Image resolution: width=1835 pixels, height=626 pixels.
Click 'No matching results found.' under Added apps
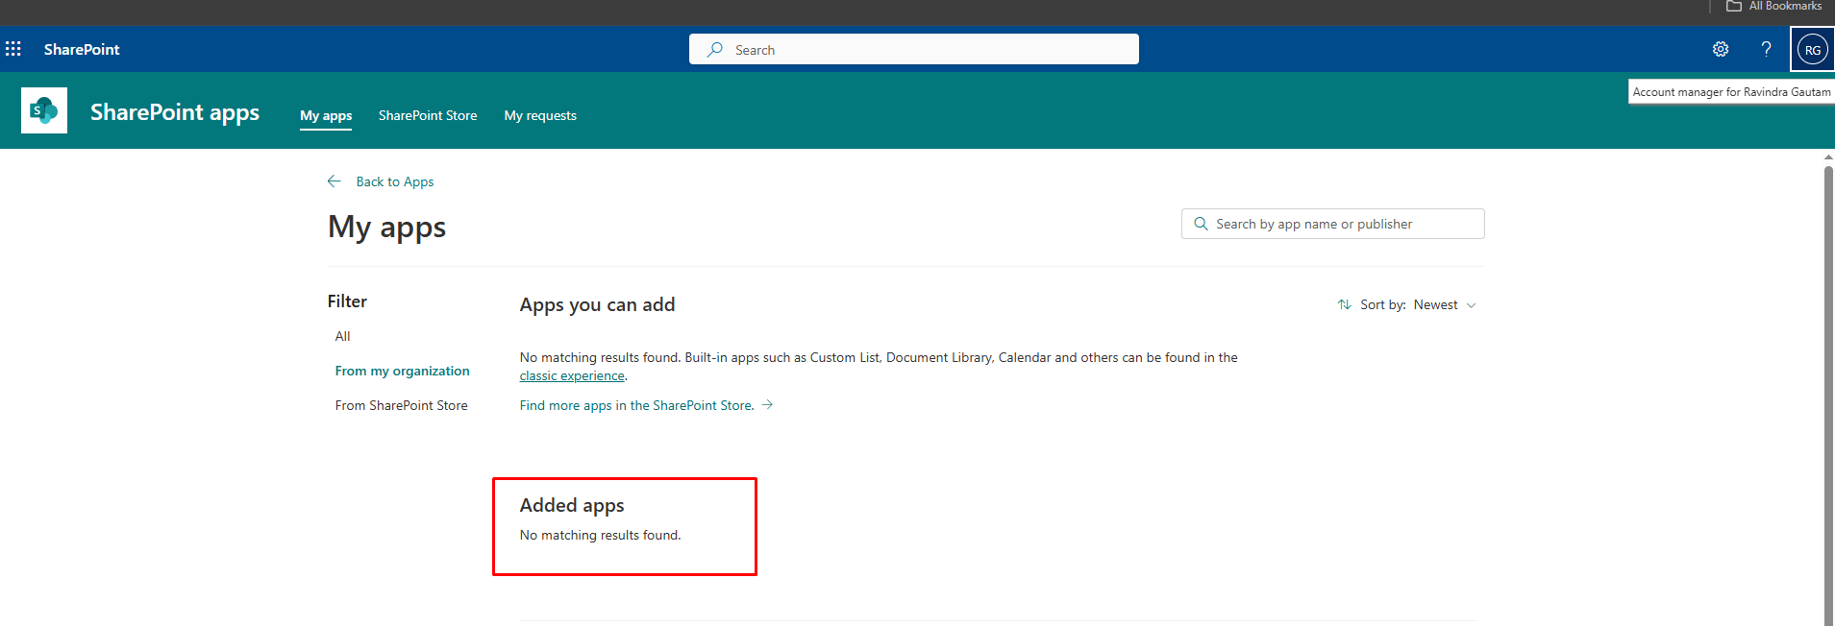coord(600,535)
